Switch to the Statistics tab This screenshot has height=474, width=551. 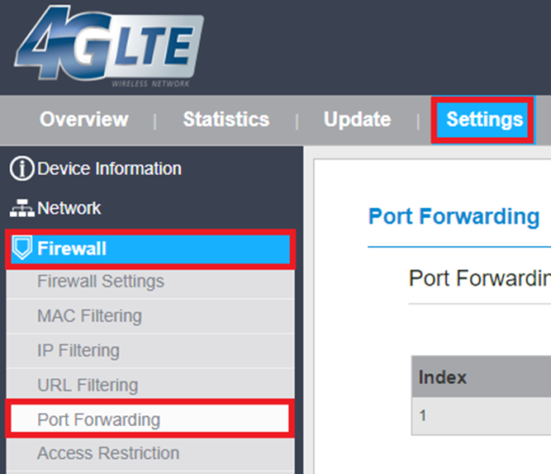click(x=226, y=120)
